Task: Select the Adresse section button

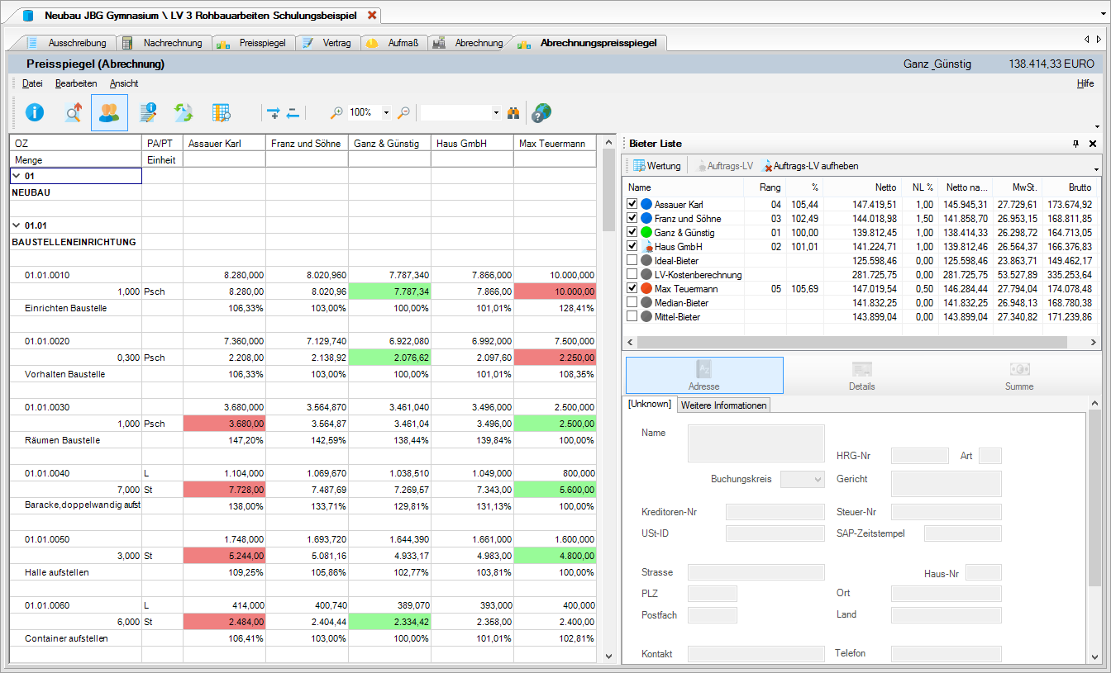Action: click(x=704, y=376)
